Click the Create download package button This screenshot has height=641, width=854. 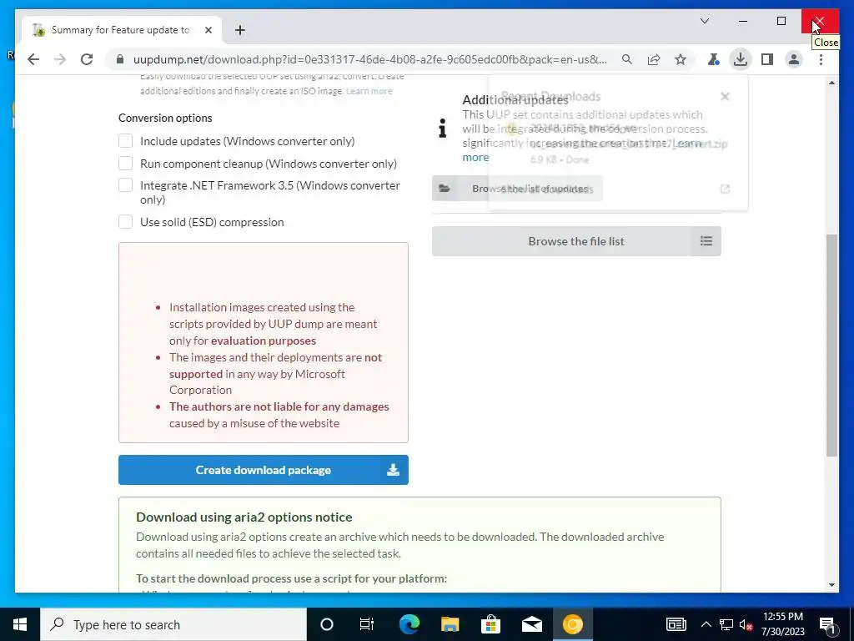point(263,470)
